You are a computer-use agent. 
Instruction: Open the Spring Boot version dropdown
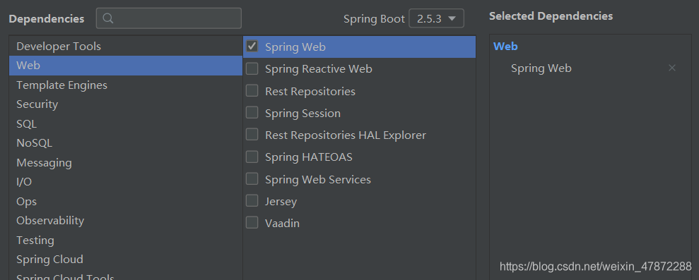point(436,19)
